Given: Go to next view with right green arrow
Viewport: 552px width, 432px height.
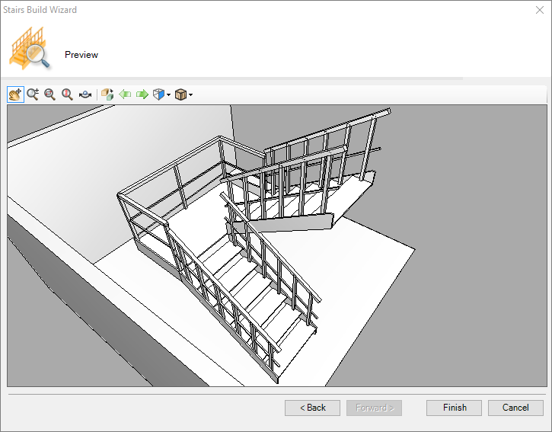Looking at the screenshot, I should (142, 94).
